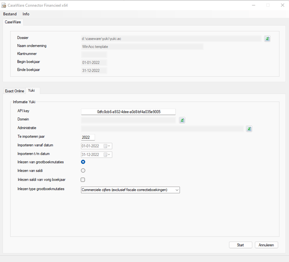This screenshot has height=262, width=289.
Task: Click refresh icon beside Administratie field
Action: click(x=249, y=129)
